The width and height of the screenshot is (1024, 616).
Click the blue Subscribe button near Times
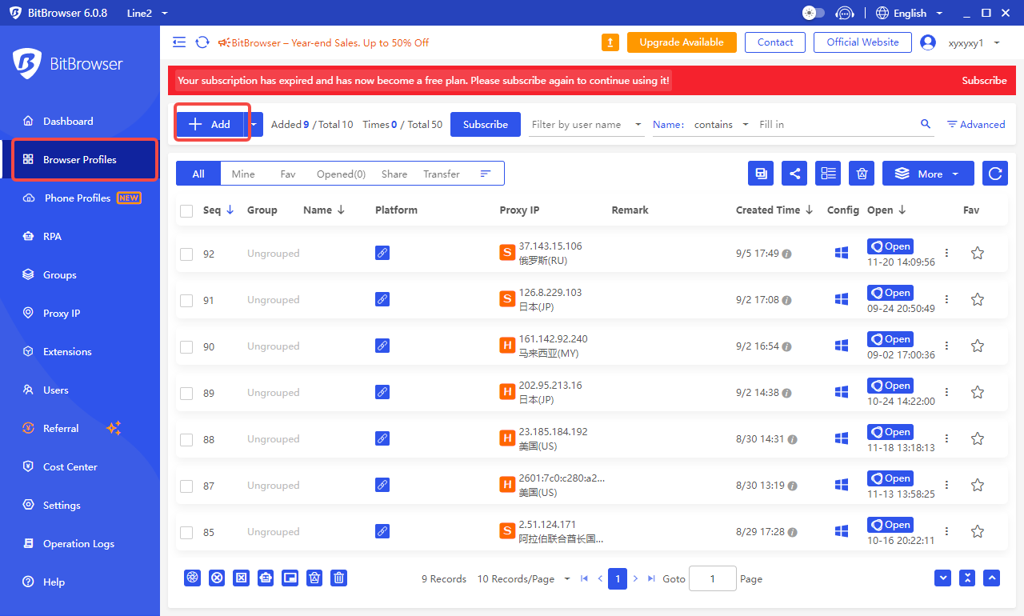[486, 124]
